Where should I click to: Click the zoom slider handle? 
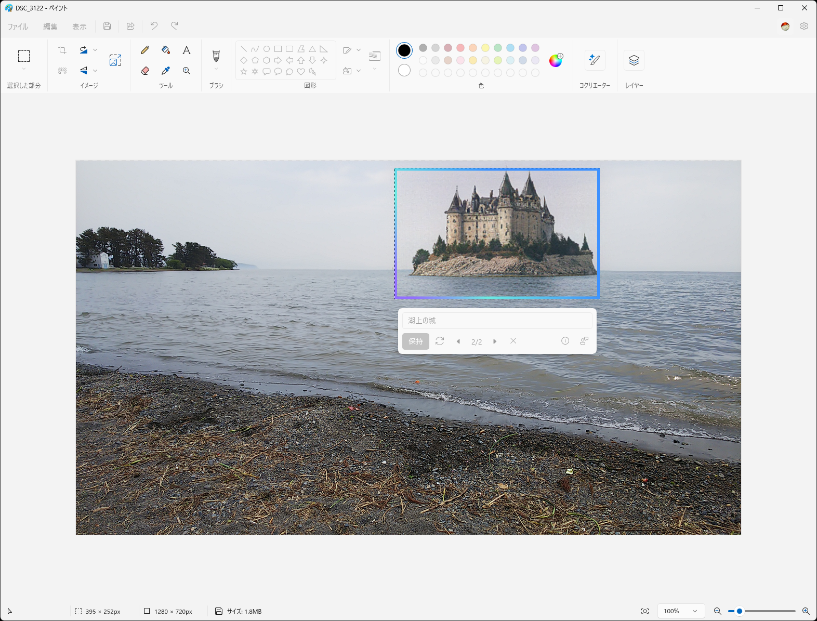tap(740, 611)
